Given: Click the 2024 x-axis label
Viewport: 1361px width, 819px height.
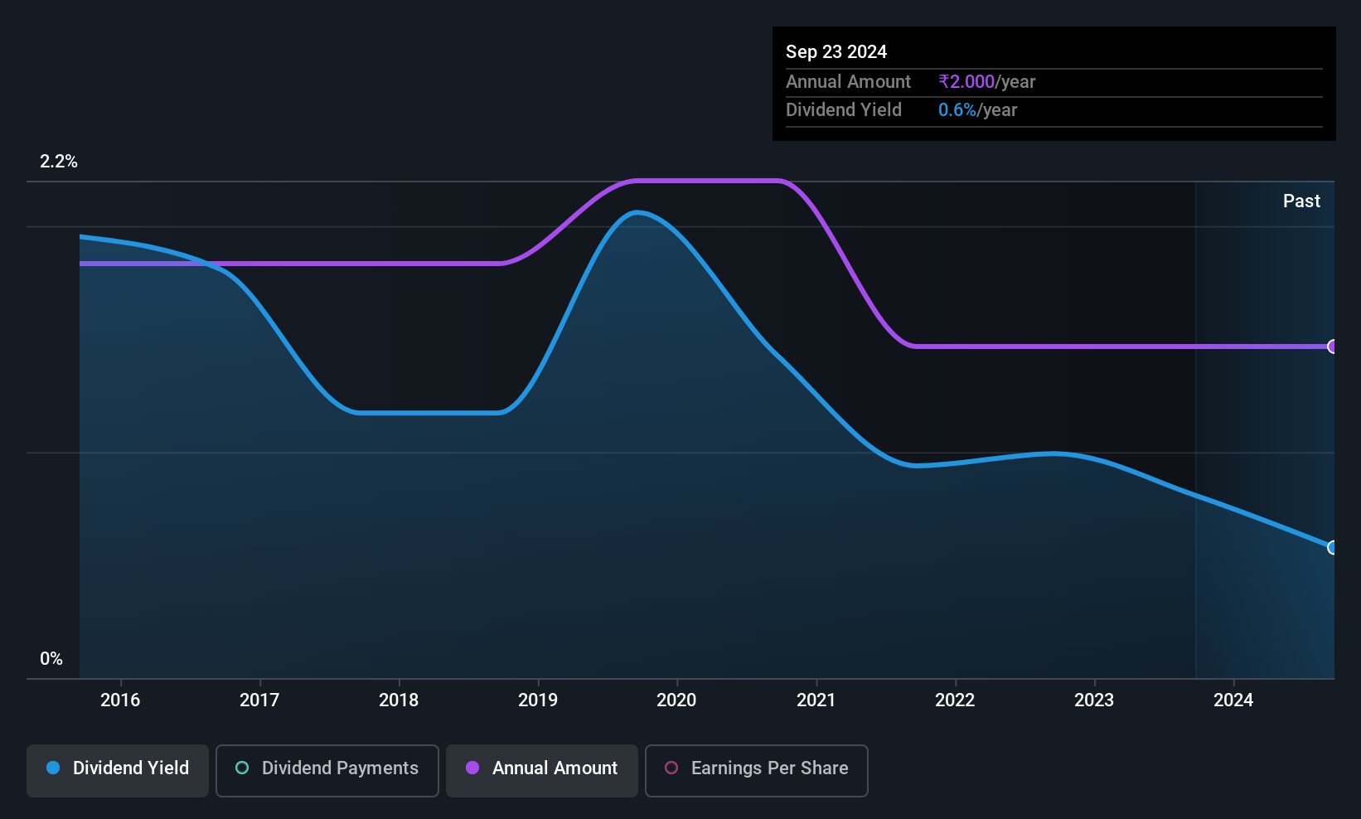Looking at the screenshot, I should (1233, 700).
